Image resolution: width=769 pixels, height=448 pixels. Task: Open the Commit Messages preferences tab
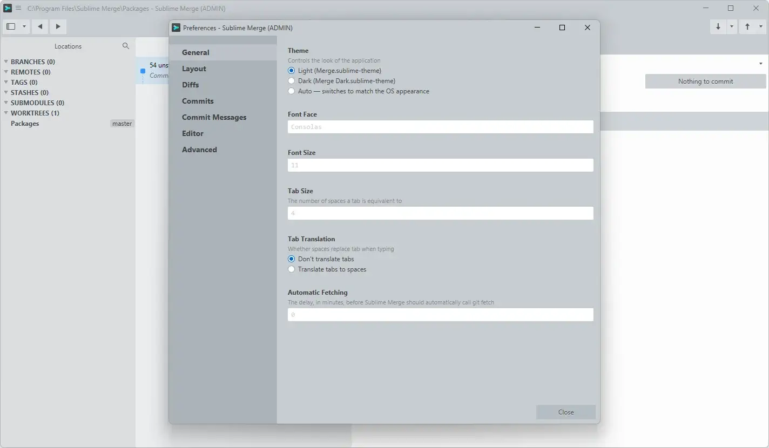tap(222, 117)
